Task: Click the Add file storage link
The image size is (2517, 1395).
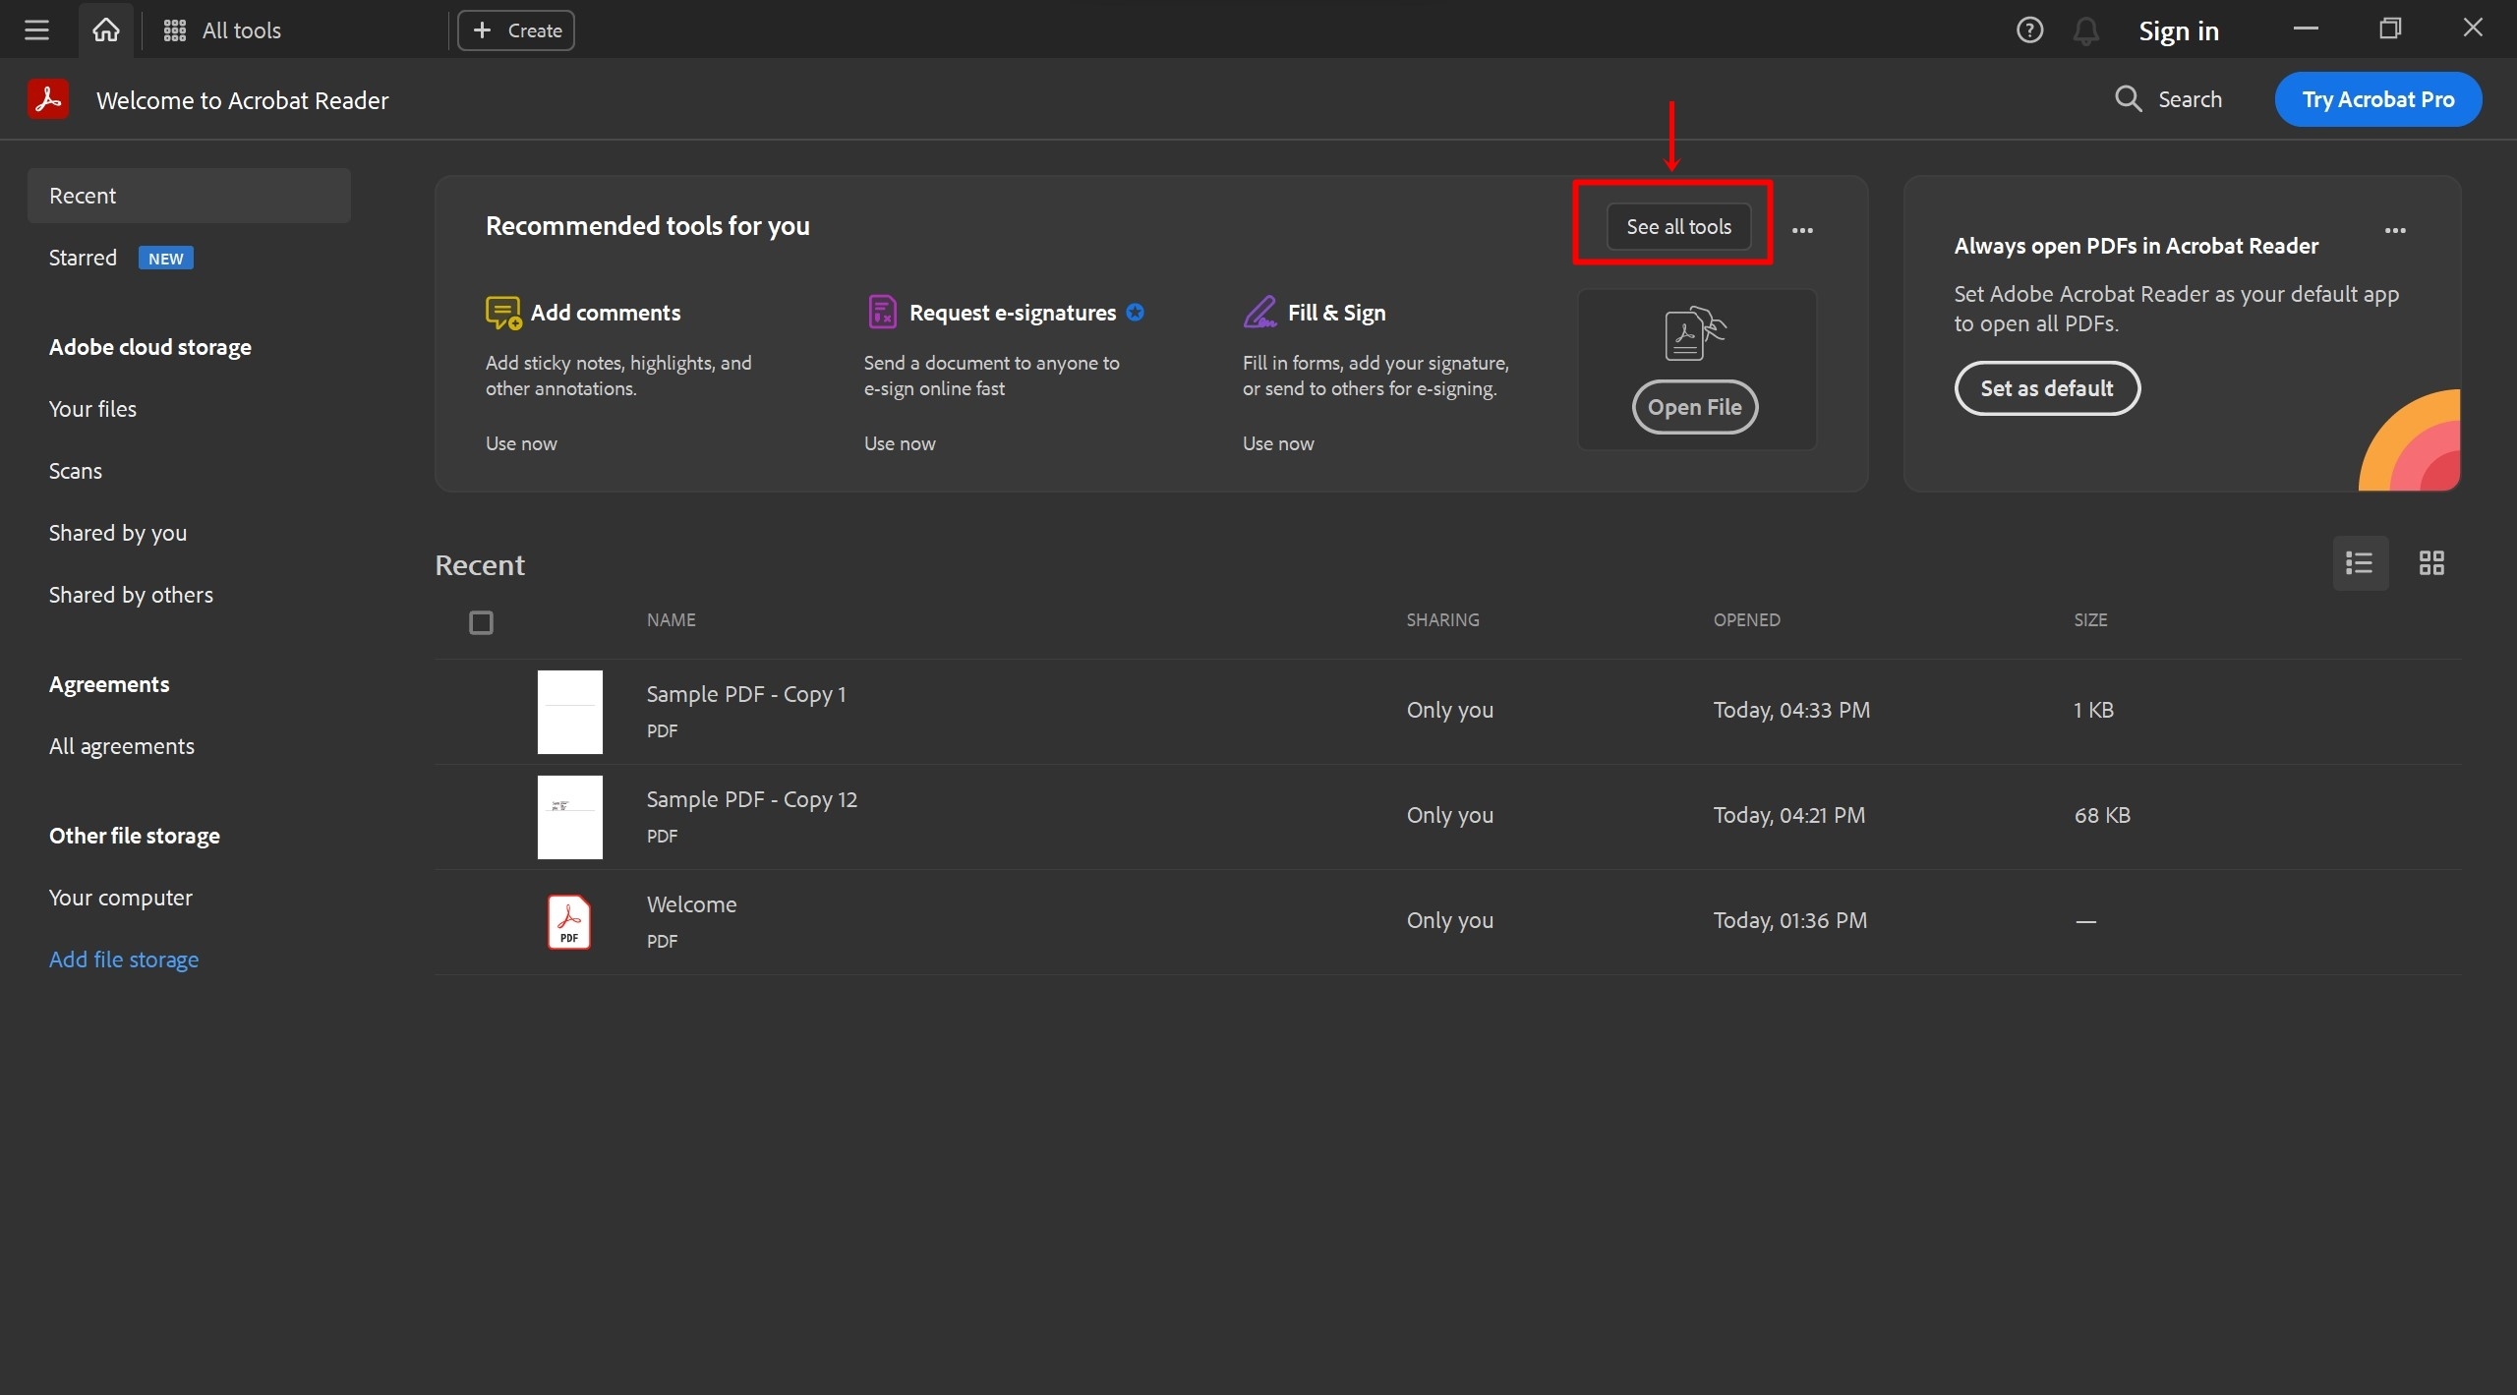Action: coord(124,959)
